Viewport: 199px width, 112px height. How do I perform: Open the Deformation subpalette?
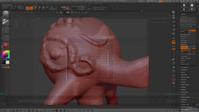pos(185,85)
